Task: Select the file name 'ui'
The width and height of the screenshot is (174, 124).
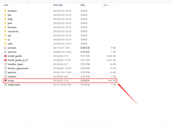Action: (x=9, y=40)
